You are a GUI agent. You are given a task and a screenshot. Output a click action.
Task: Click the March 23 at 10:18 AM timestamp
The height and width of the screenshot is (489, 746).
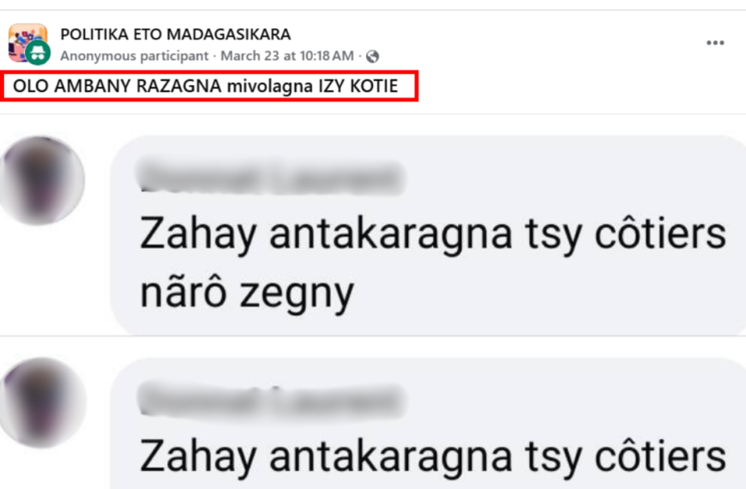[287, 56]
